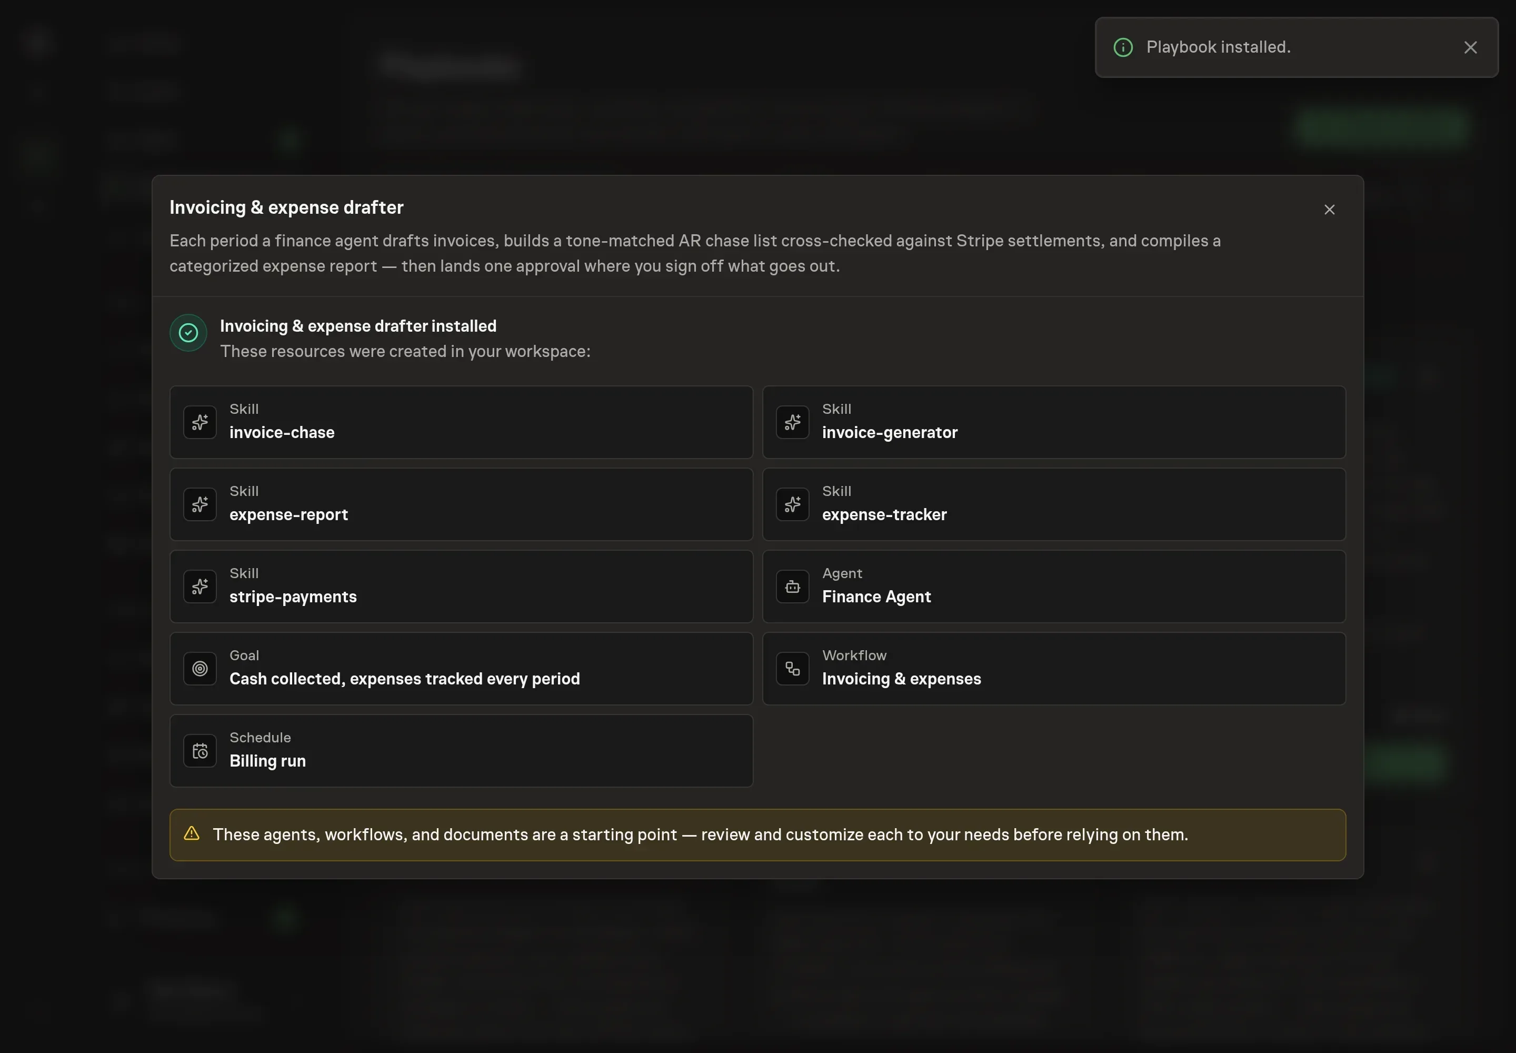Click the sparkle icon for invoice-chase skill
This screenshot has width=1516, height=1053.
click(x=200, y=422)
